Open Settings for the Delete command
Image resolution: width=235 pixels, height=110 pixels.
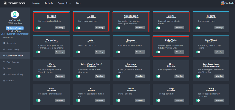click(x=179, y=28)
